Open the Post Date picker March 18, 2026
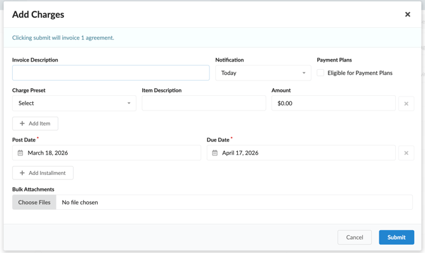This screenshot has width=425, height=253. [107, 153]
